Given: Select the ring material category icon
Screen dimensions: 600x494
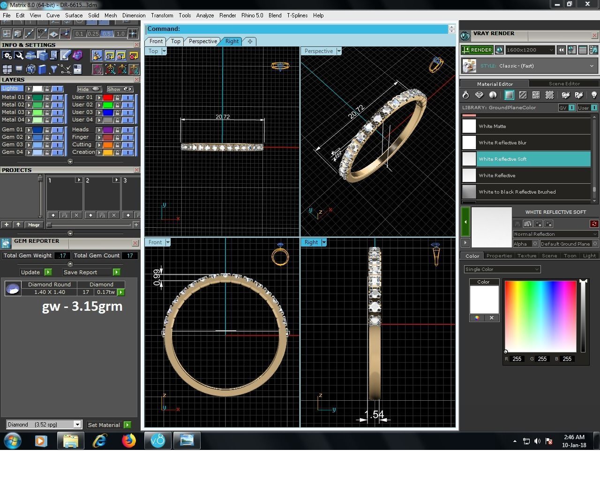Looking at the screenshot, I should pos(465,95).
